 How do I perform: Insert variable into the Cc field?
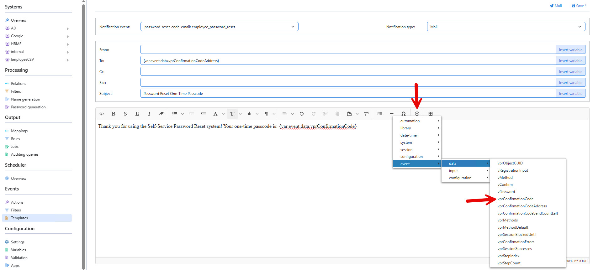(570, 72)
